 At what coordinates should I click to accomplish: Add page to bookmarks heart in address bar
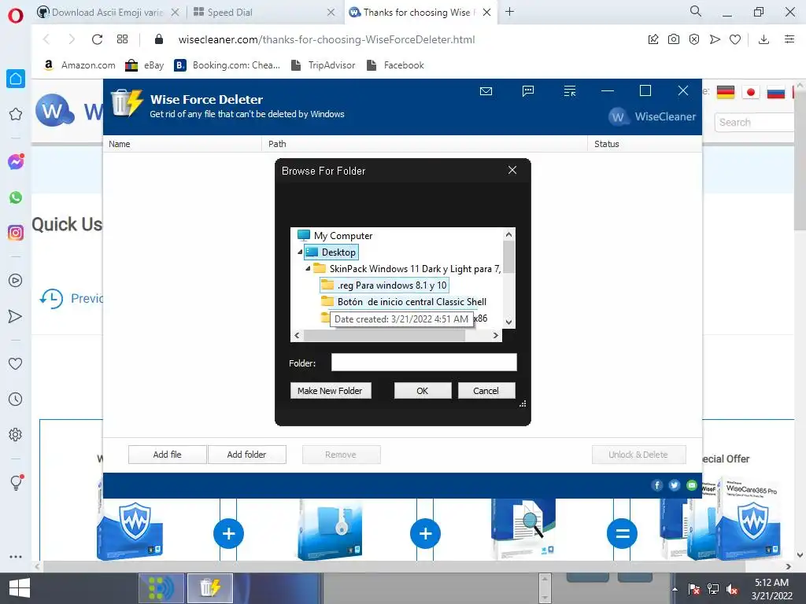(735, 39)
